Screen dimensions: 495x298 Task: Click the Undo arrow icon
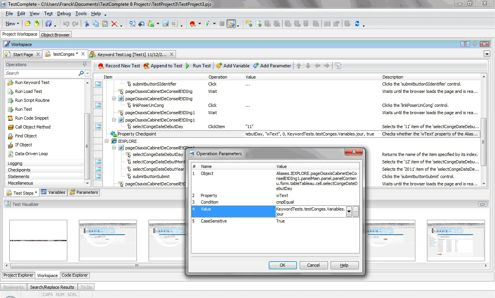(66, 24)
